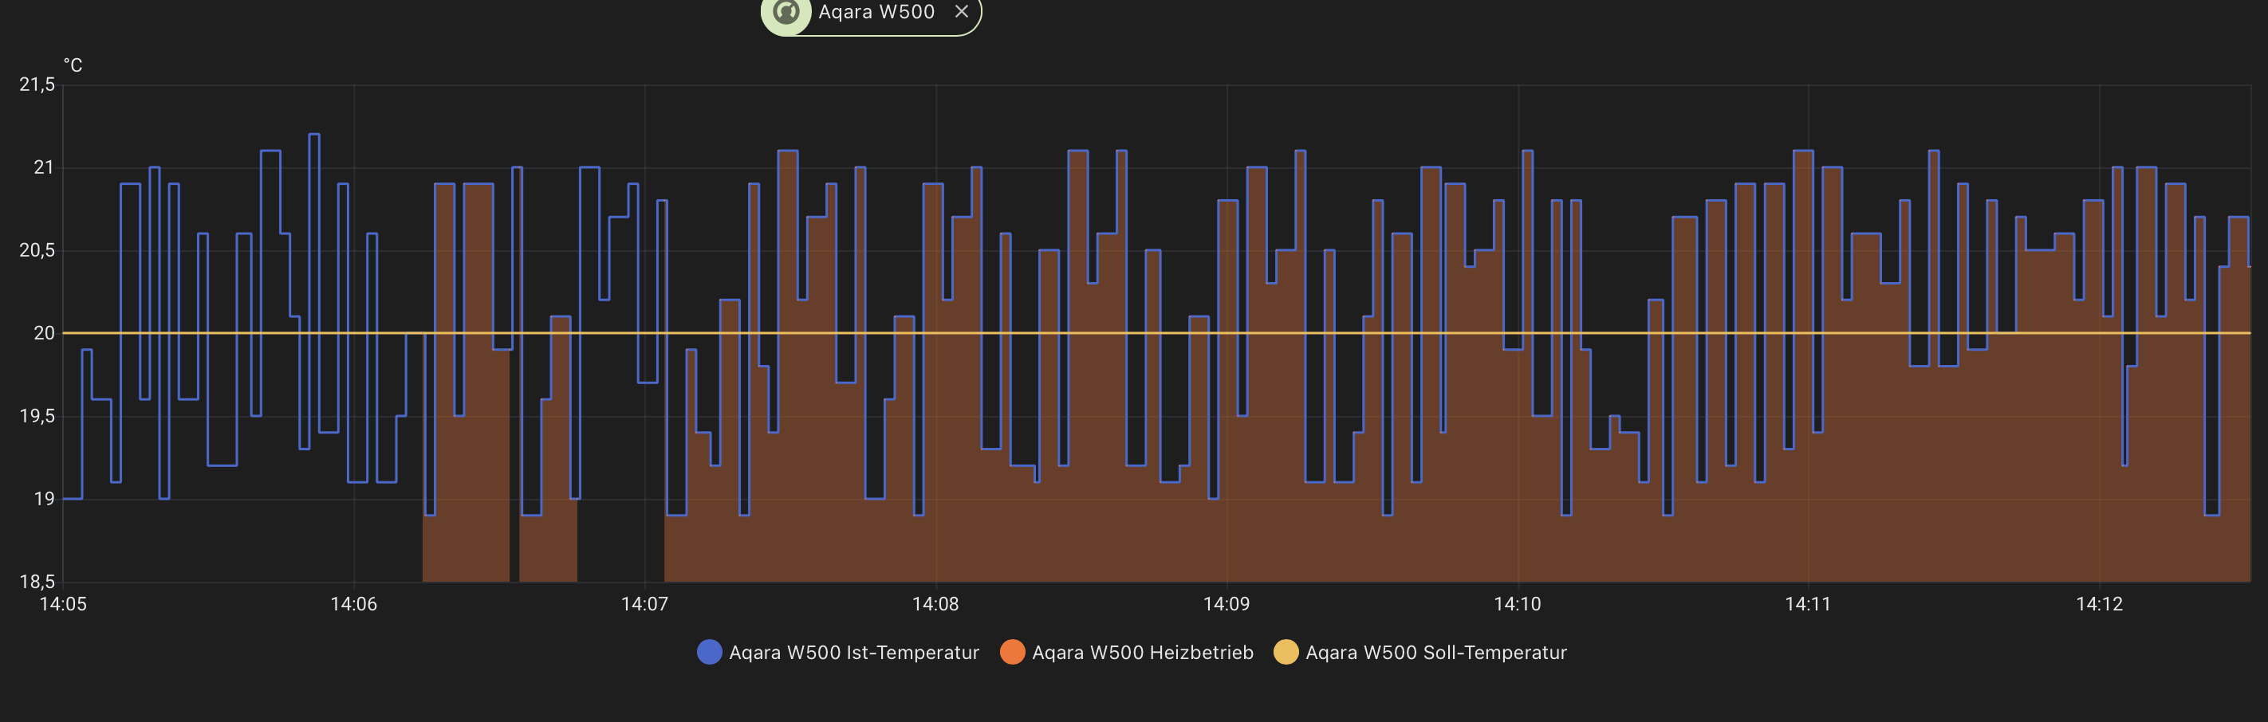Click the 14:08 time axis label

click(935, 604)
